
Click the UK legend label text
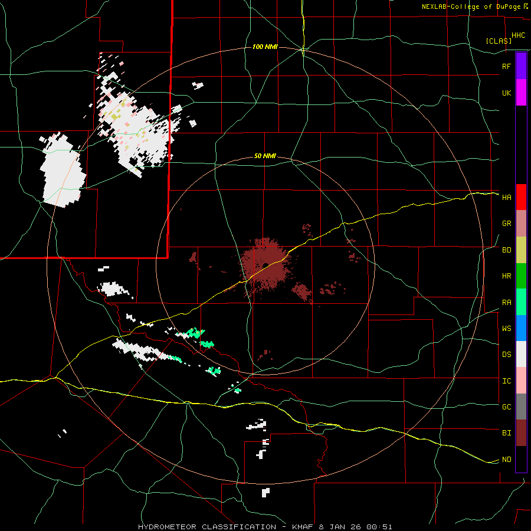506,93
